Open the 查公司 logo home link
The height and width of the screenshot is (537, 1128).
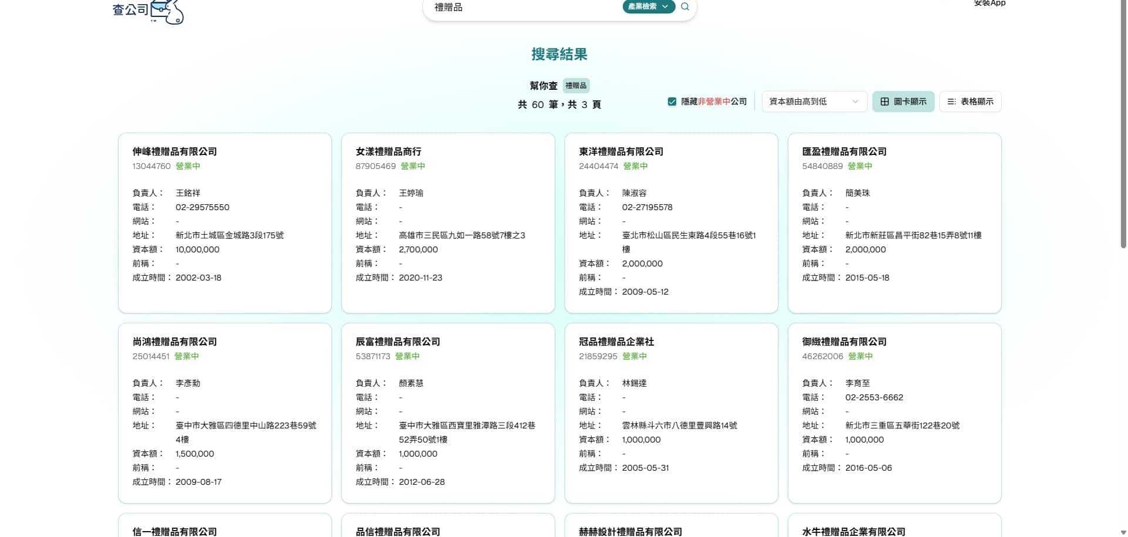coord(148,12)
